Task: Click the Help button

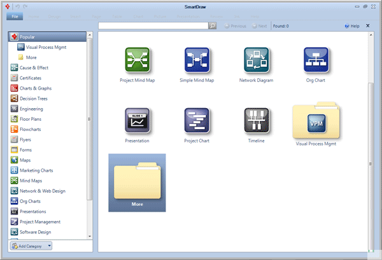Action: (x=351, y=26)
